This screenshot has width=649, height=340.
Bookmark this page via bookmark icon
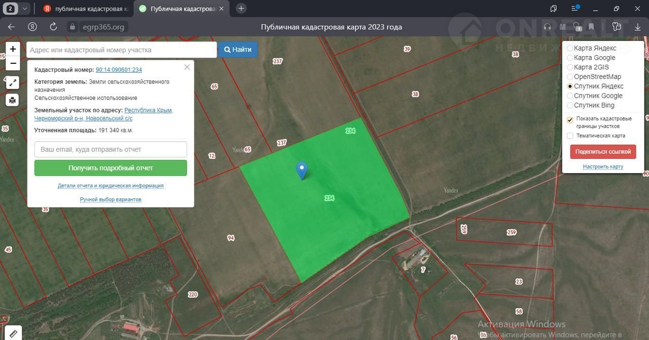(x=591, y=27)
